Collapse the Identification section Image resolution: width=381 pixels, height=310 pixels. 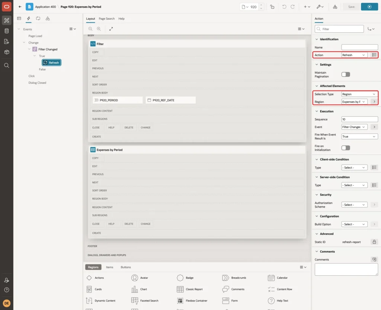tap(317, 39)
